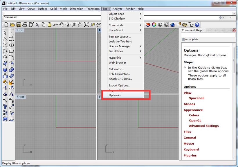This screenshot has width=238, height=167.
Task: Activate Zoom Window dashed-box magnifier
Action: point(80,25)
